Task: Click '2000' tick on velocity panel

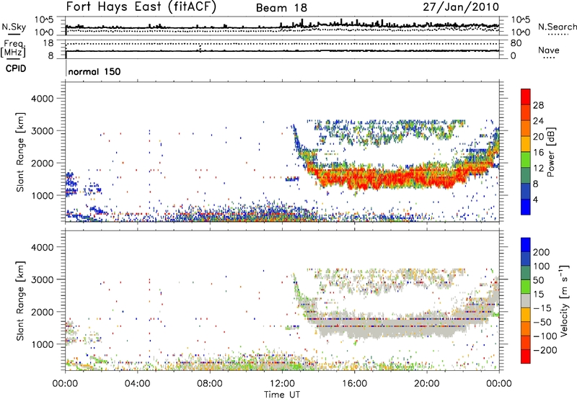Action: pyautogui.click(x=43, y=312)
